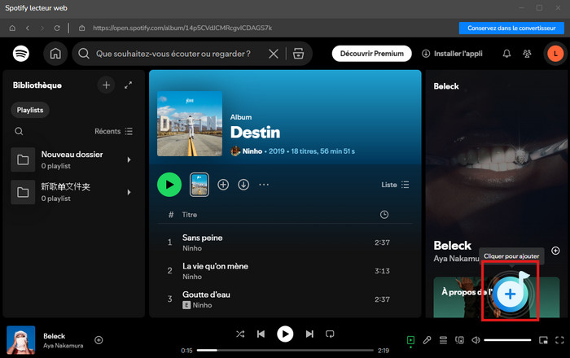Show lyrics with microphone icon
Screen dimensions: 570x358
coord(427,340)
